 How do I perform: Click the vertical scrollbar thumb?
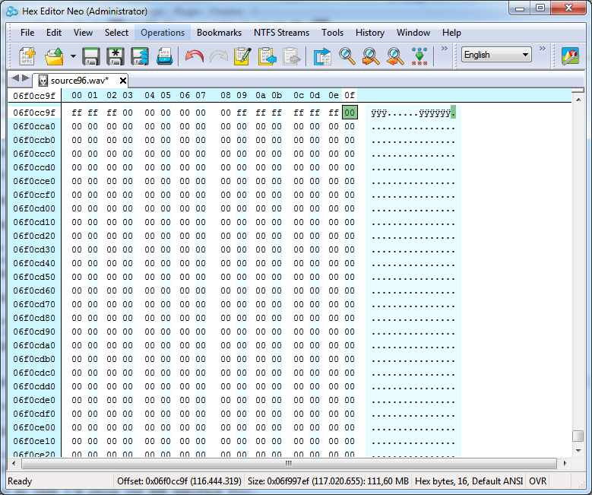(578, 436)
